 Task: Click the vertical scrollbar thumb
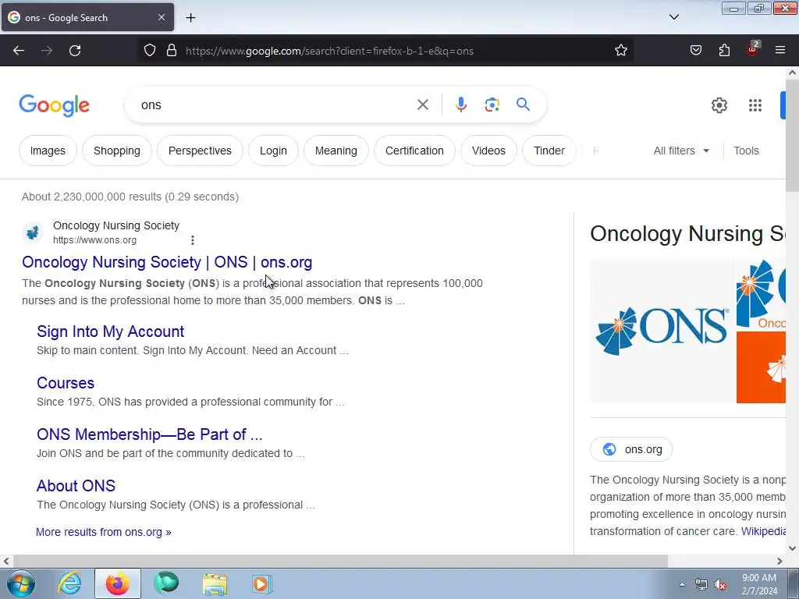click(x=792, y=136)
